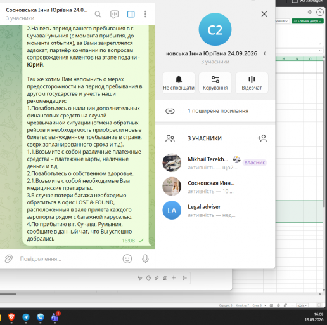This screenshot has width=327, height=325.
Task: Click Кількість: 7 in spreadsheet status bar
Action: click(242, 305)
